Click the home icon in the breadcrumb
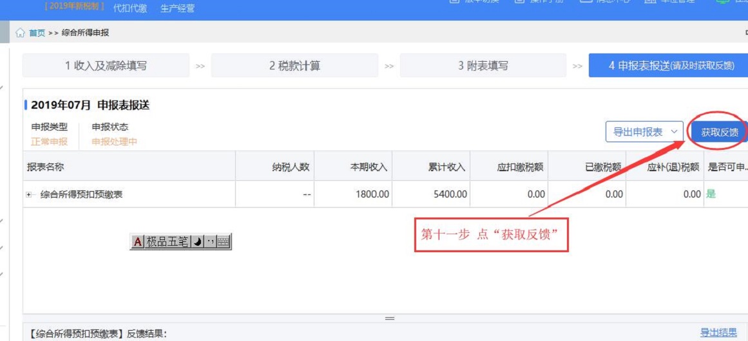 [20, 33]
